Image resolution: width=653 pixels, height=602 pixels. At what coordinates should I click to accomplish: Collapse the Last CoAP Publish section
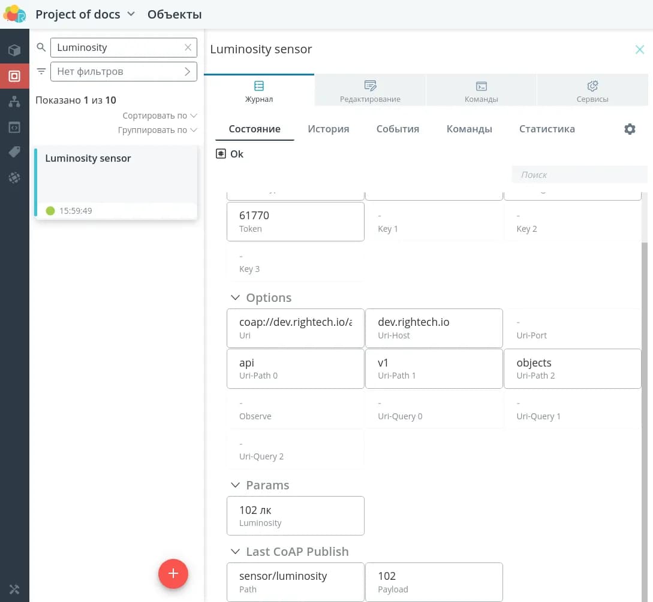click(234, 552)
